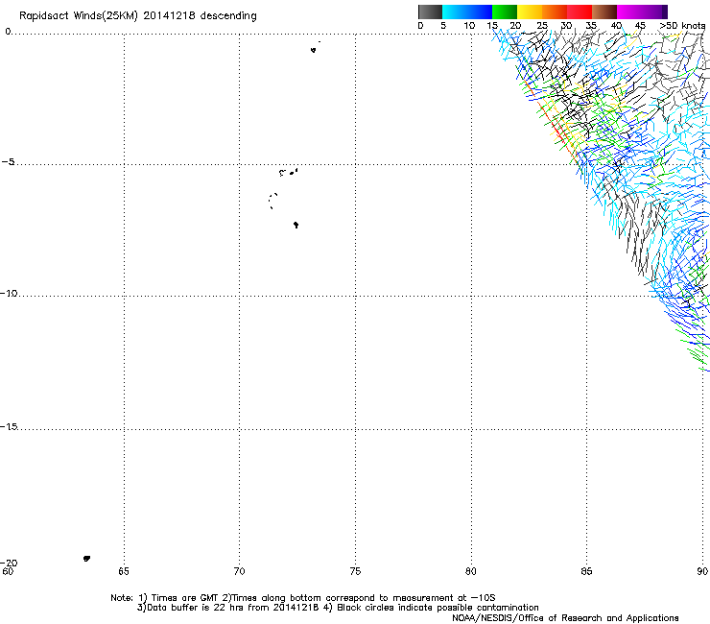Click the note 'Data buffer is 22 hrs' line
Viewport: 710px width, 624px height.
(x=338, y=608)
